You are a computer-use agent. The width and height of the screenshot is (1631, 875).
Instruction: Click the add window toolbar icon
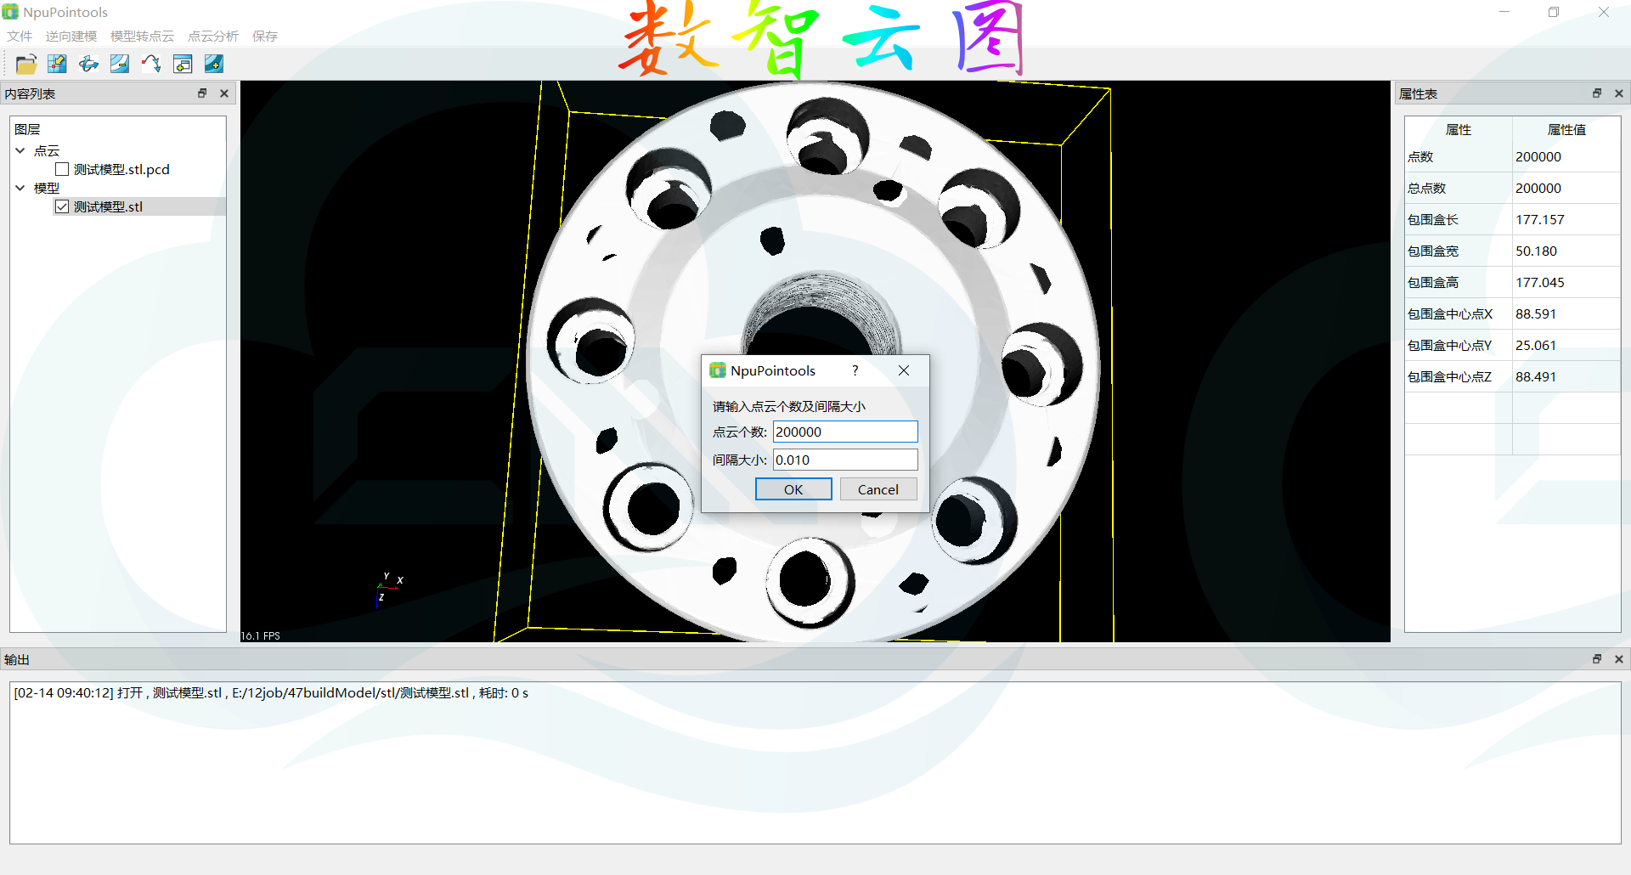183,64
